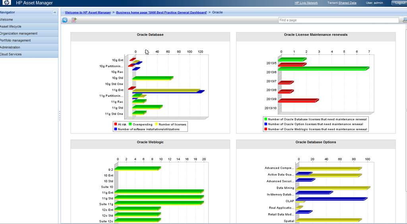Expand Portfolio management in Navigator

pyautogui.click(x=29, y=41)
